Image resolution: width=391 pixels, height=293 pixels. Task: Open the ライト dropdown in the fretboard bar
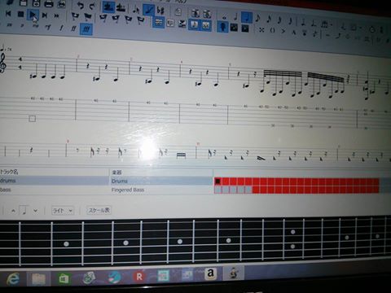[x=63, y=211]
